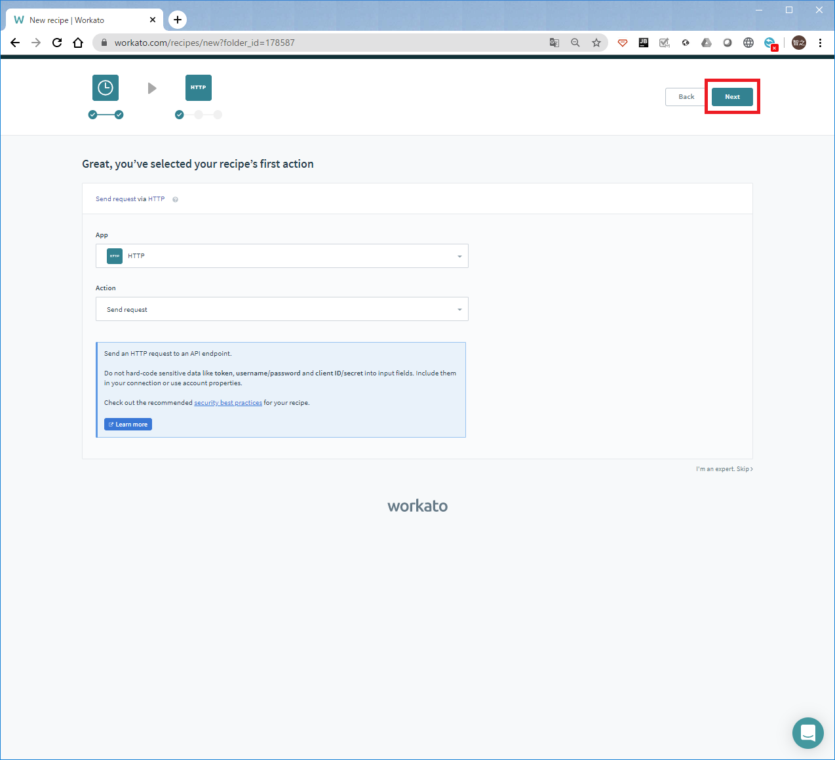Open the chat support bubble
This screenshot has height=760, width=835.
808,733
